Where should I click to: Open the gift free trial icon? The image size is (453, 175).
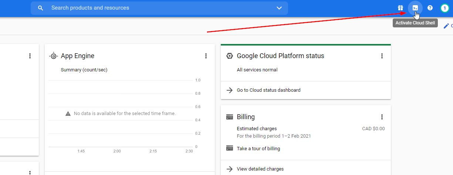(x=400, y=8)
